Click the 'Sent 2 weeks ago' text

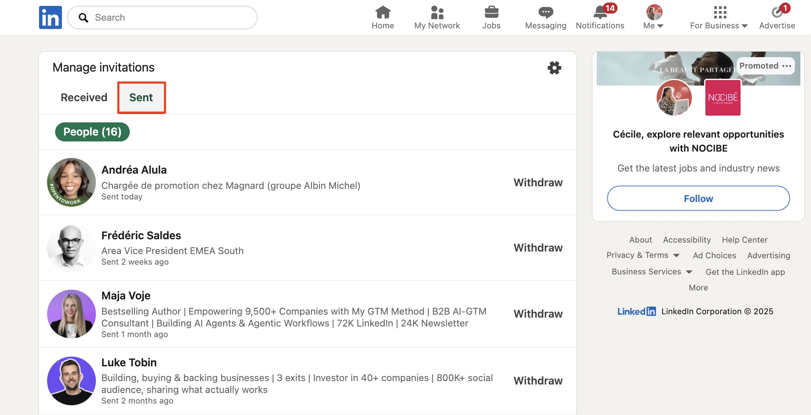point(135,262)
